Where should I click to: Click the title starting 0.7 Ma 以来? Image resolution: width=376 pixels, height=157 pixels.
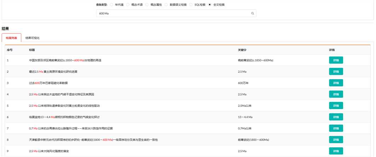coord(71,128)
